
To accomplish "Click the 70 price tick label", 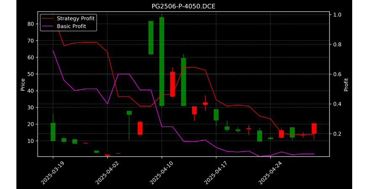I will (x=31, y=41).
